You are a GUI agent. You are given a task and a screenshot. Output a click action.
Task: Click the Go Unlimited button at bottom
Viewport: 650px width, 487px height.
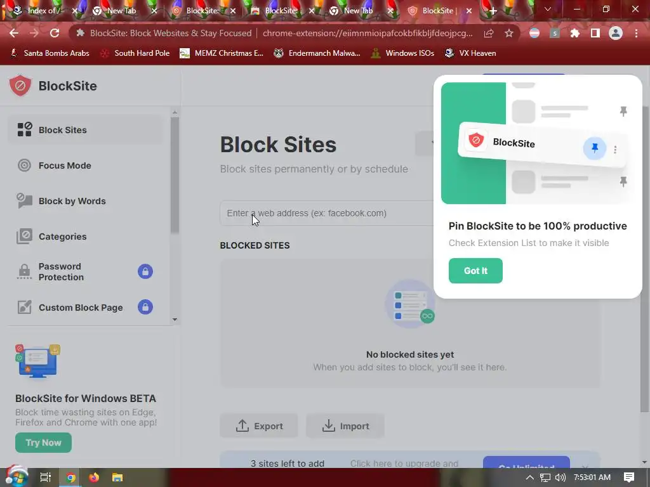(x=526, y=463)
